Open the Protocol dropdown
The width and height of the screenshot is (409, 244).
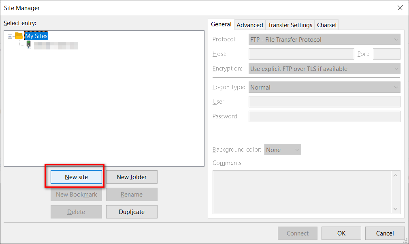click(324, 40)
